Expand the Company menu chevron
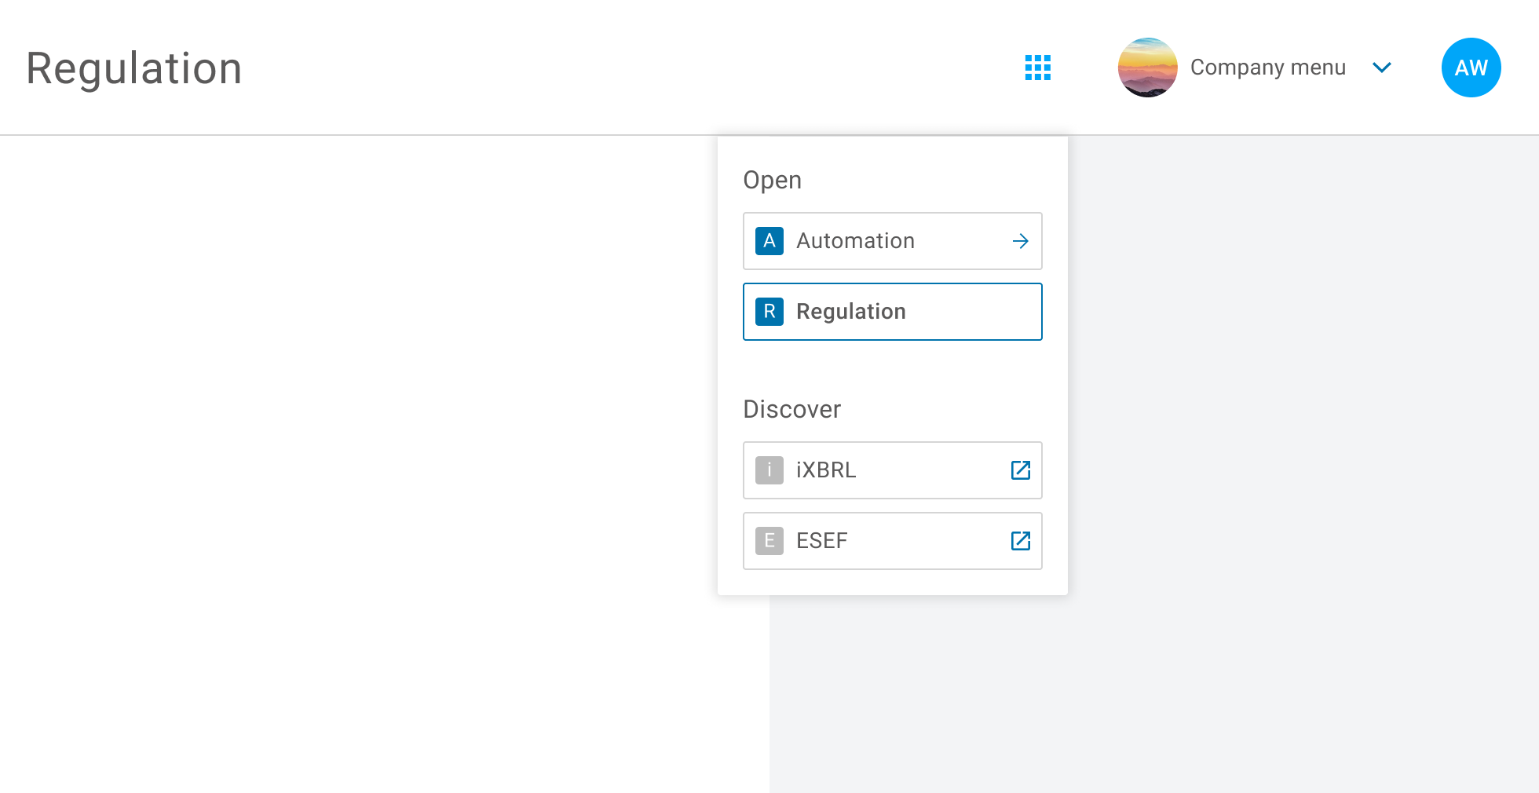Screen dimensions: 1539x793 (1381, 68)
